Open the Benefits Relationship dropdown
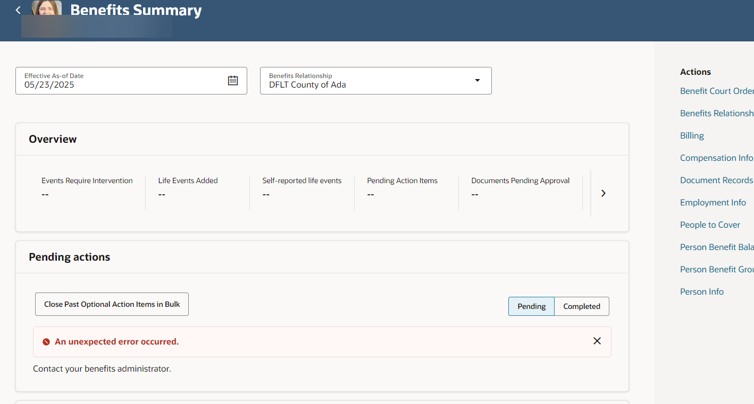Screen dimensions: 754x404 [x=477, y=80]
